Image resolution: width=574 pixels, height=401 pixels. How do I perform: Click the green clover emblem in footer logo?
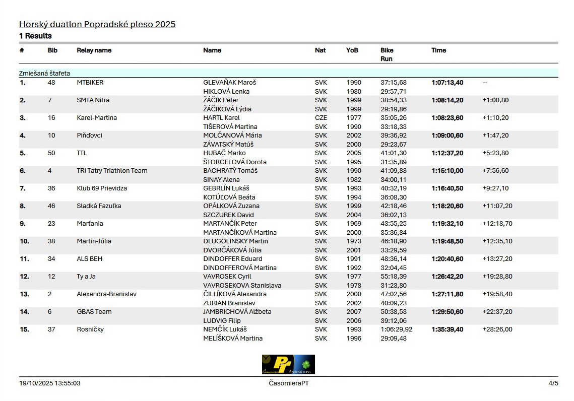point(306,363)
